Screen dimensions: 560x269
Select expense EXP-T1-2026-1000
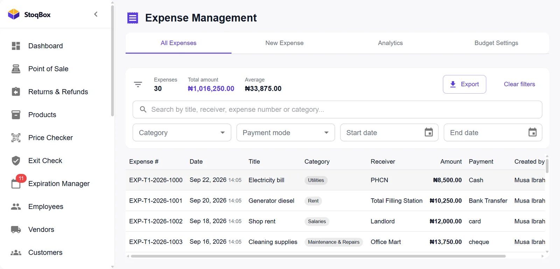click(156, 180)
